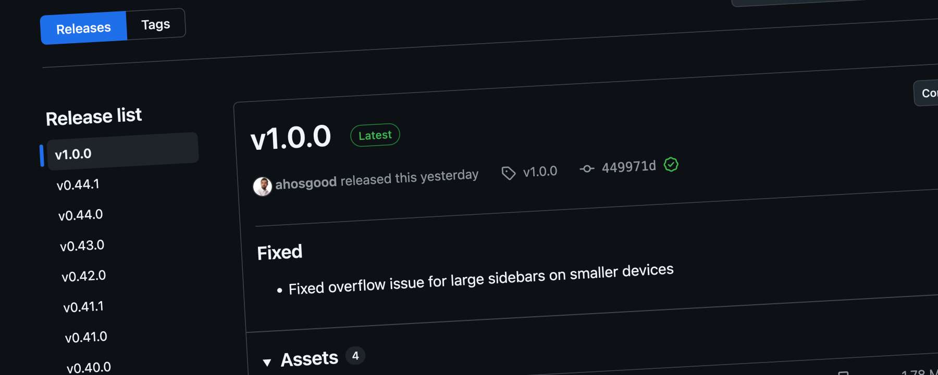The height and width of the screenshot is (375, 938).
Task: Open release v0.40.0
Action: pos(89,367)
